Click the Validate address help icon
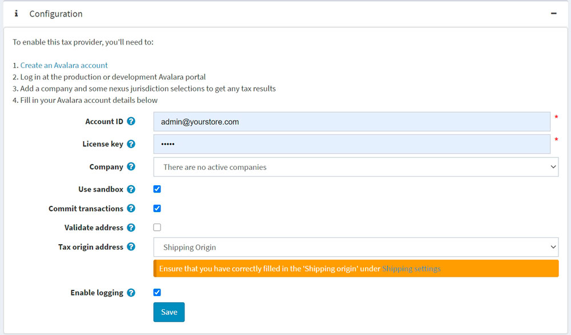This screenshot has width=571, height=335. point(131,228)
